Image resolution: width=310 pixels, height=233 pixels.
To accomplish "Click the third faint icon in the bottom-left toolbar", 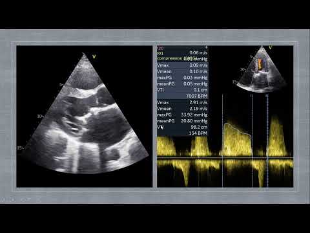I will tap(39, 199).
